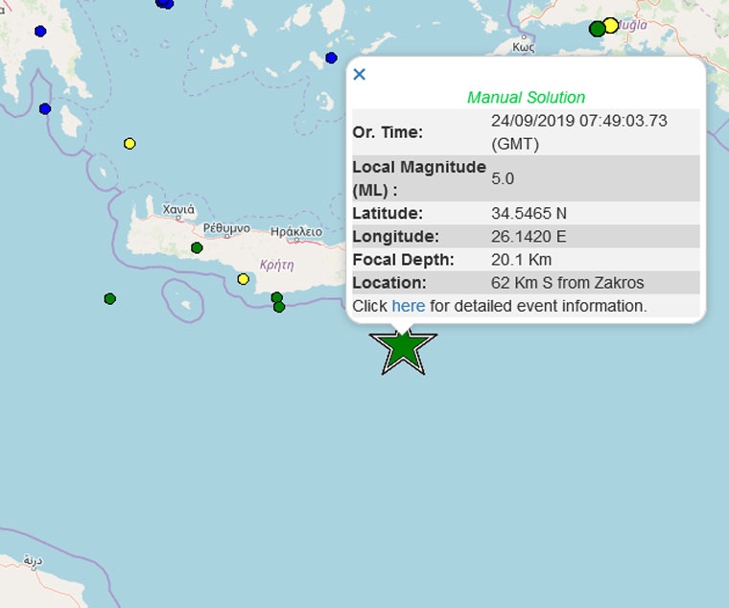Click lower green marker of southeast Crete pair
The image size is (729, 608).
click(279, 307)
